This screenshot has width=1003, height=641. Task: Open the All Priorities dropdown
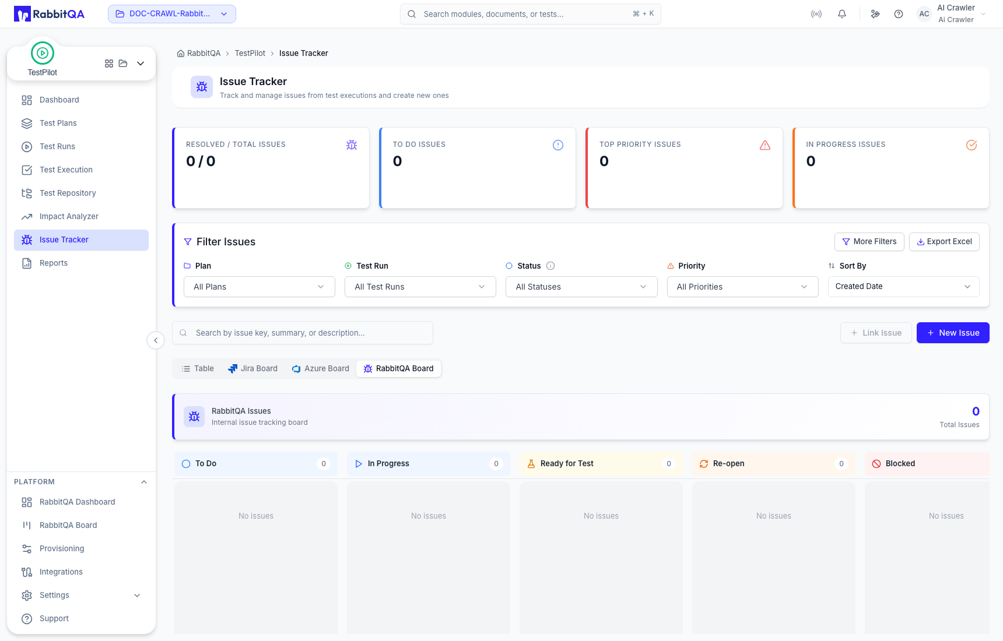[x=743, y=287]
